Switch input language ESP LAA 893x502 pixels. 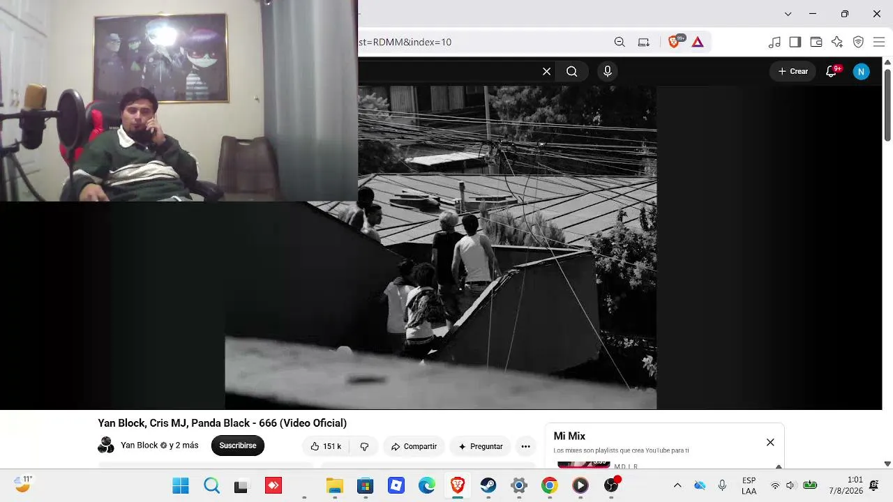point(749,486)
